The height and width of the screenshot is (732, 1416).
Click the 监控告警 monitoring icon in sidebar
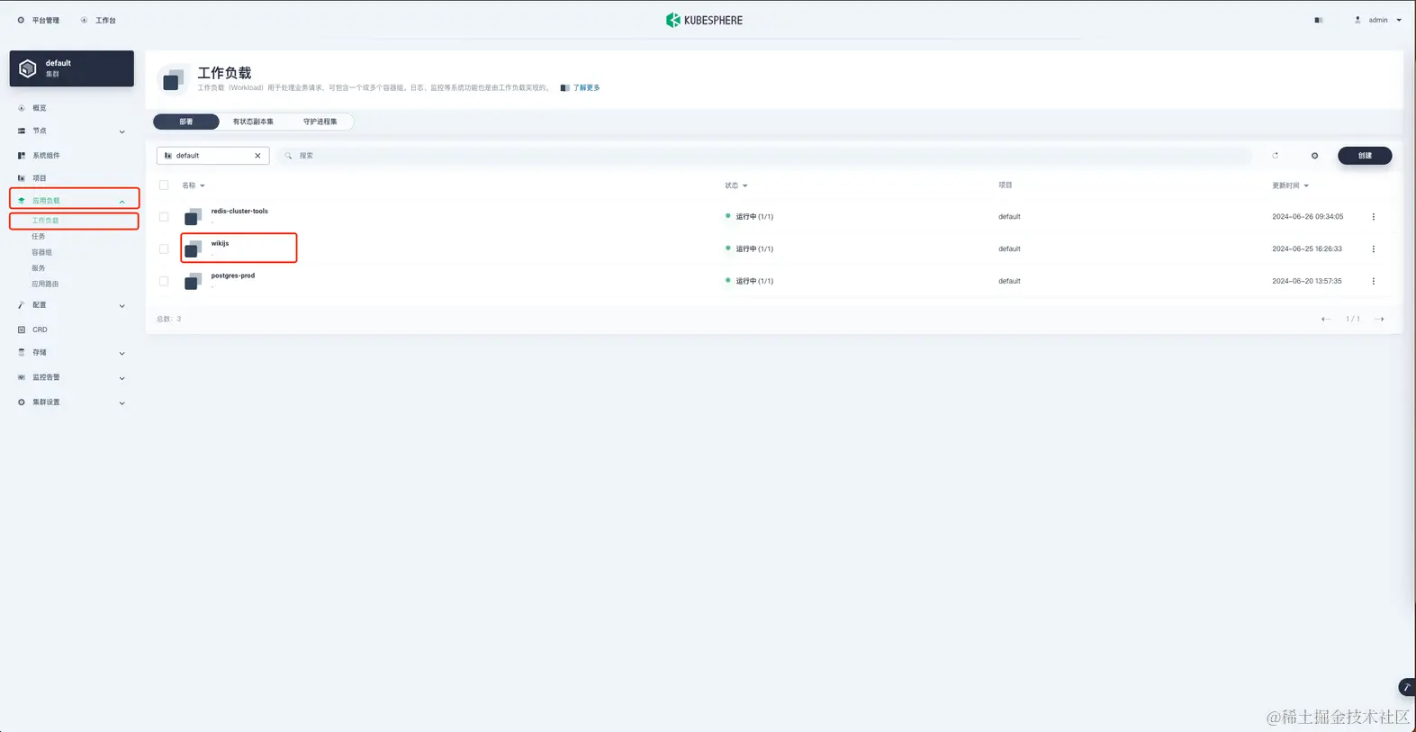(22, 377)
